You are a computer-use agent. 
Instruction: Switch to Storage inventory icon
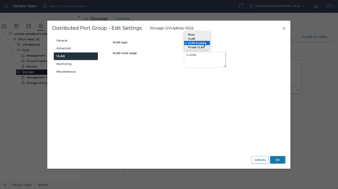pos(29,26)
